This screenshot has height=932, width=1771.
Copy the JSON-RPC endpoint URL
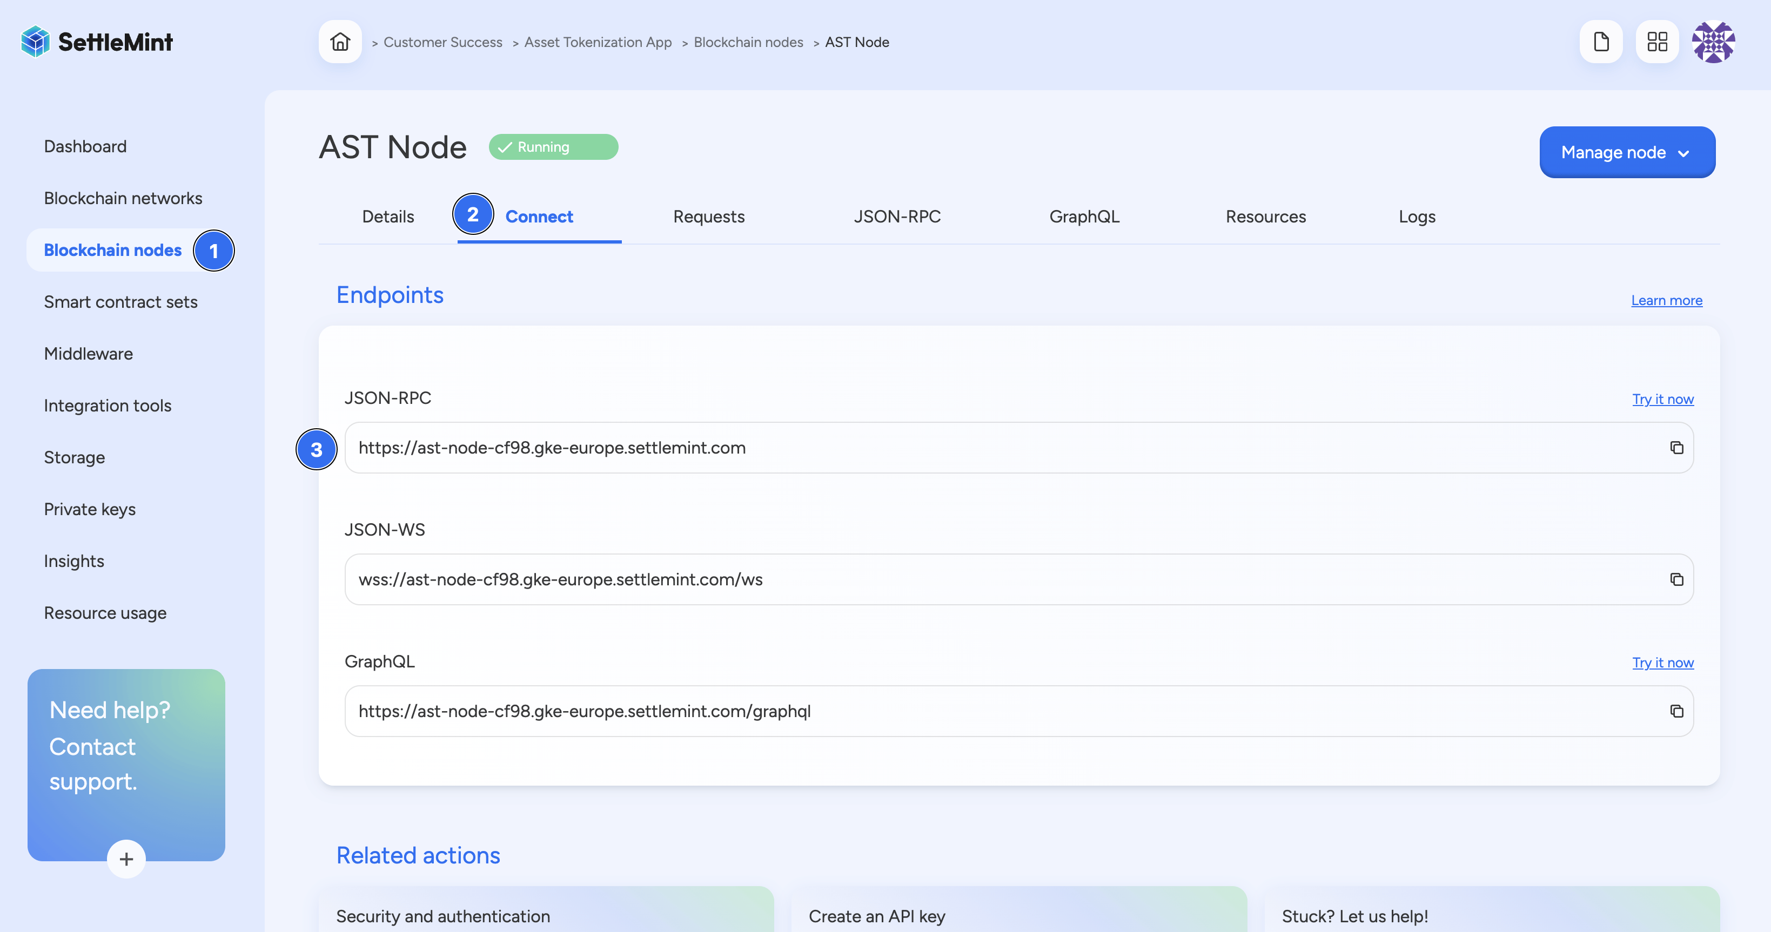1676,448
